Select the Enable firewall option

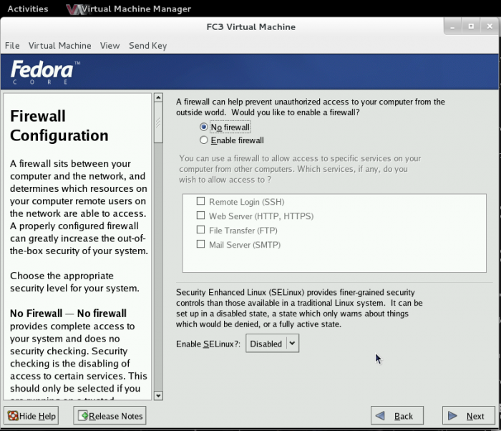(x=204, y=140)
